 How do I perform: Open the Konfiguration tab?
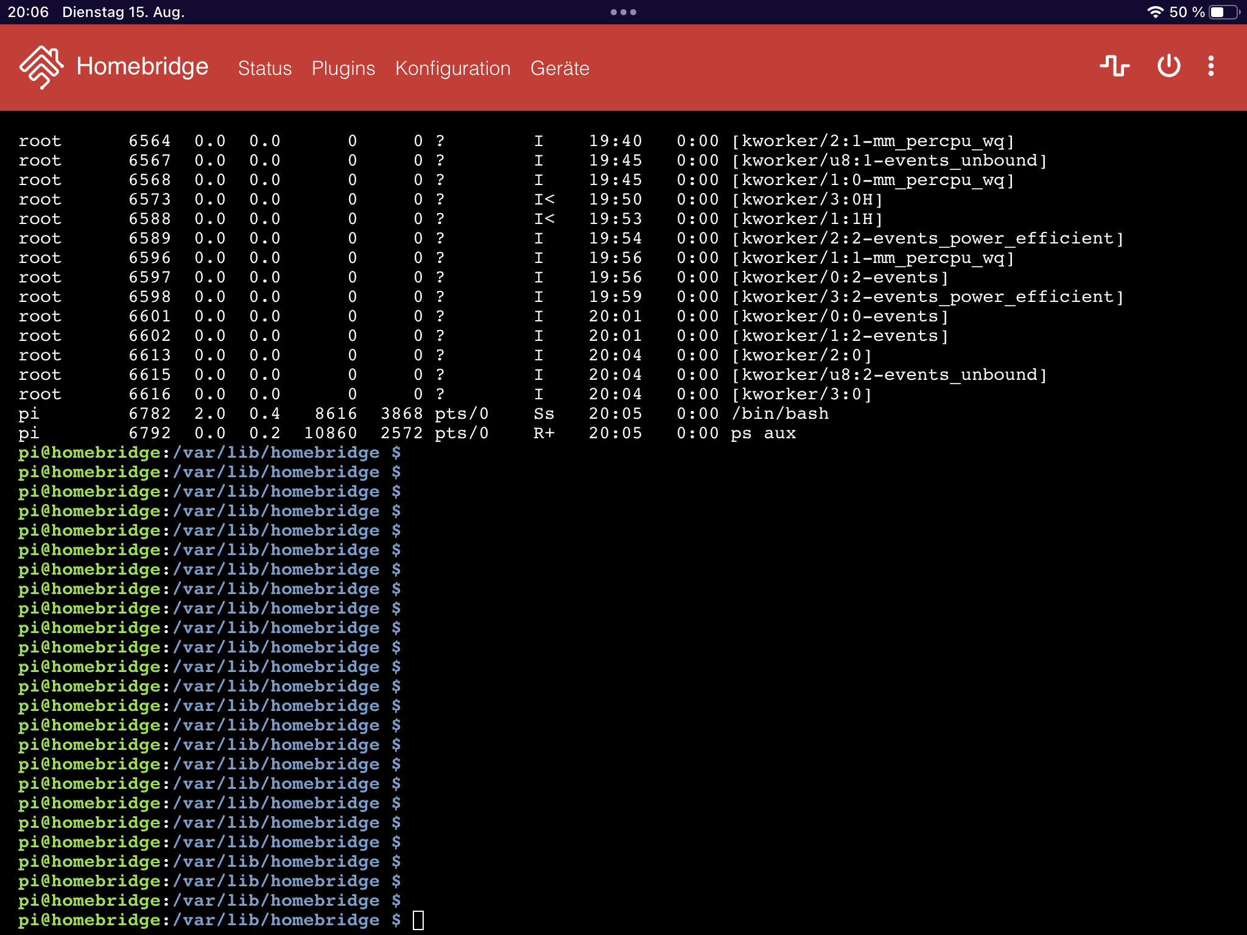[x=452, y=68]
